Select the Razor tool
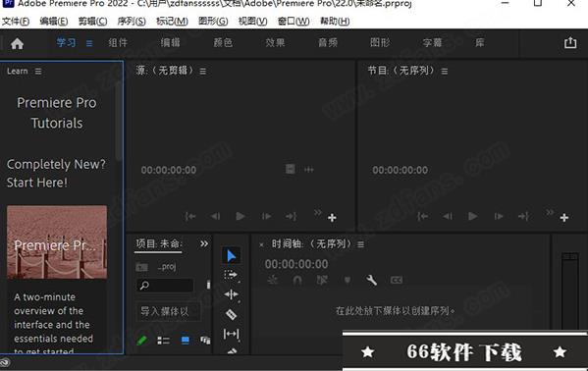 [x=231, y=314]
